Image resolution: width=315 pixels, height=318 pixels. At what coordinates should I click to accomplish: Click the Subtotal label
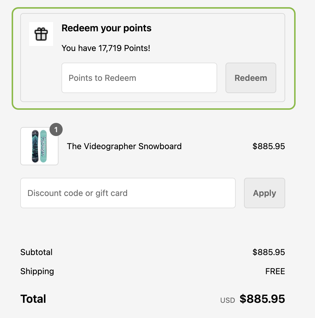pyautogui.click(x=36, y=252)
